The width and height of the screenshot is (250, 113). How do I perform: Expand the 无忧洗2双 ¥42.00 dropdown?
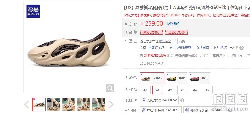[x=159, y=100]
